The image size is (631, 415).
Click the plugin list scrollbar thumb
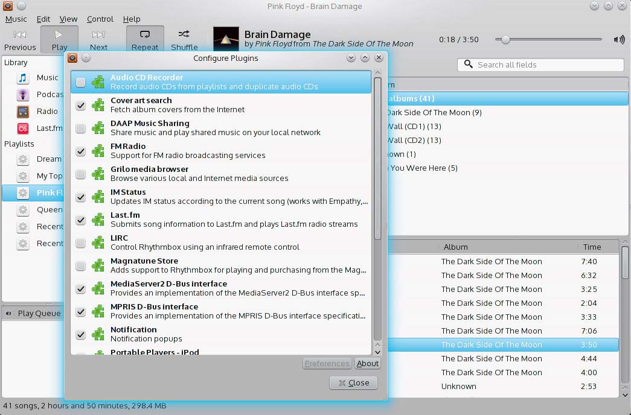[377, 159]
